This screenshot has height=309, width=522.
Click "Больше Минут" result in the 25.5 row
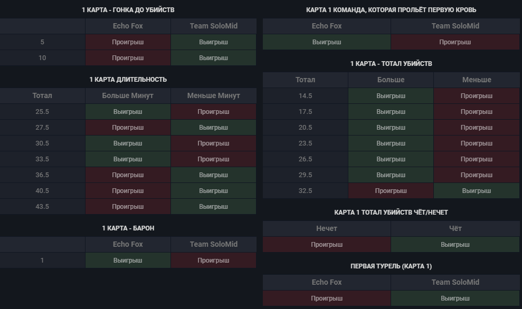coord(128,111)
